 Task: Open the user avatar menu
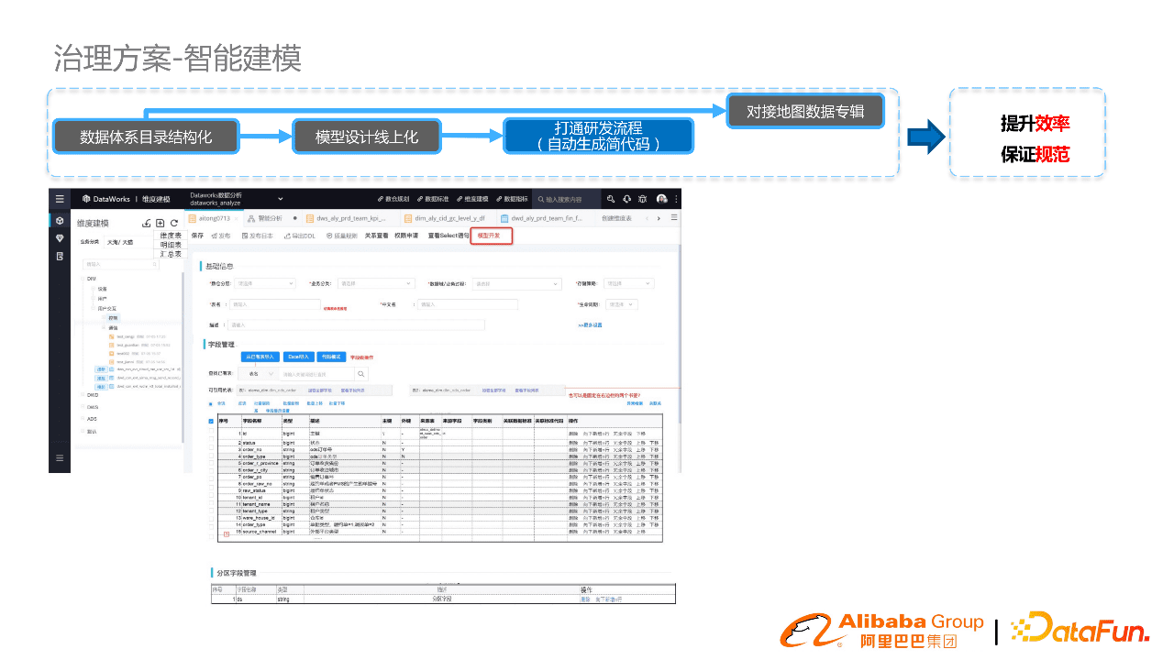click(x=661, y=199)
